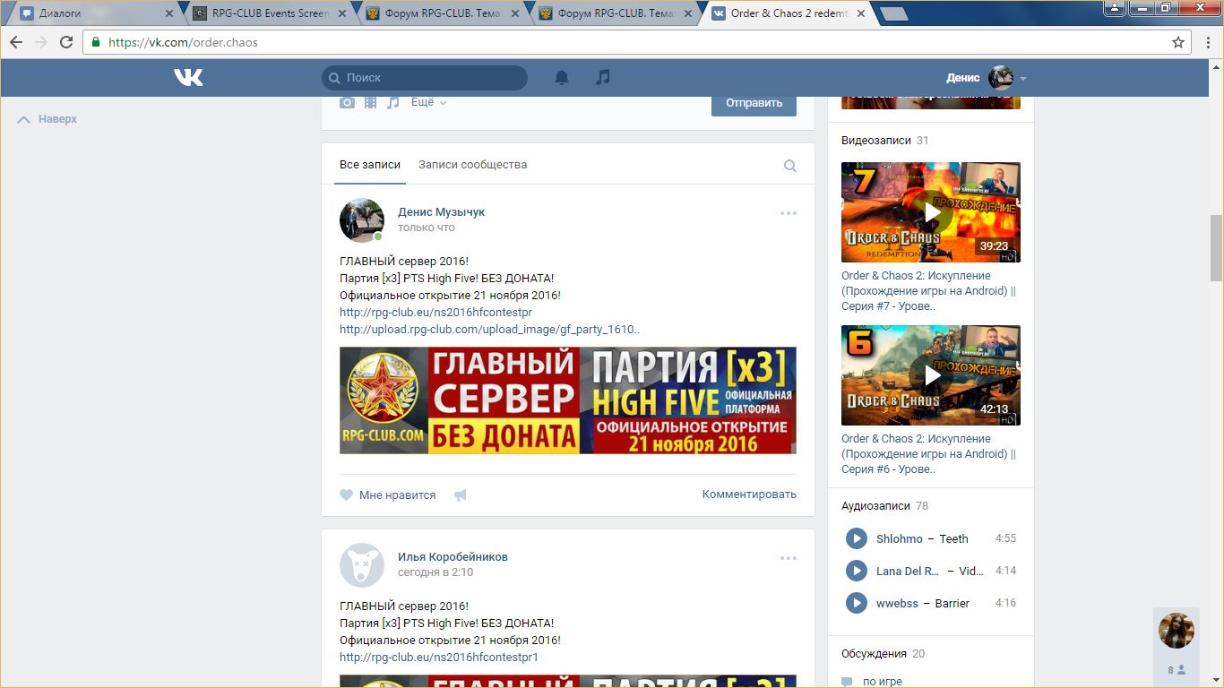Open Илья Коробейников author name link
Image resolution: width=1224 pixels, height=688 pixels.
pyautogui.click(x=453, y=557)
